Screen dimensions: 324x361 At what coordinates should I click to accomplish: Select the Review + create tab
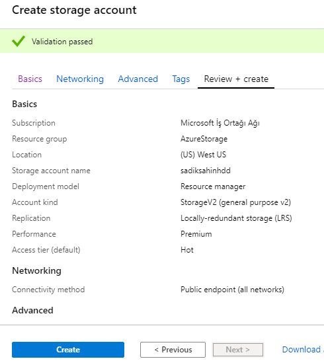(236, 79)
